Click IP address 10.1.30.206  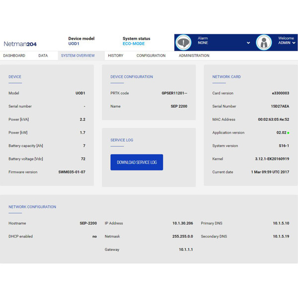point(183,223)
